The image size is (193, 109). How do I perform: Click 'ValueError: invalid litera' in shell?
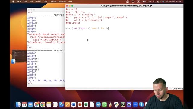point(46,42)
